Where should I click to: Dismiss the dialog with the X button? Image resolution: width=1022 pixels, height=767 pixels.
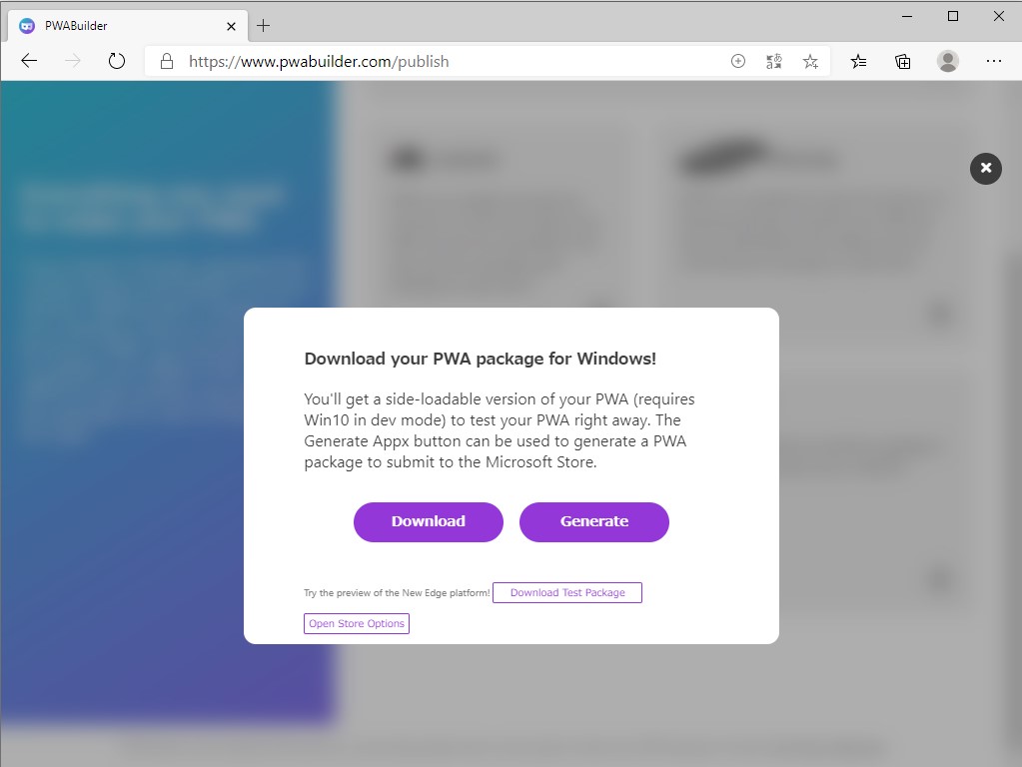[x=985, y=169]
